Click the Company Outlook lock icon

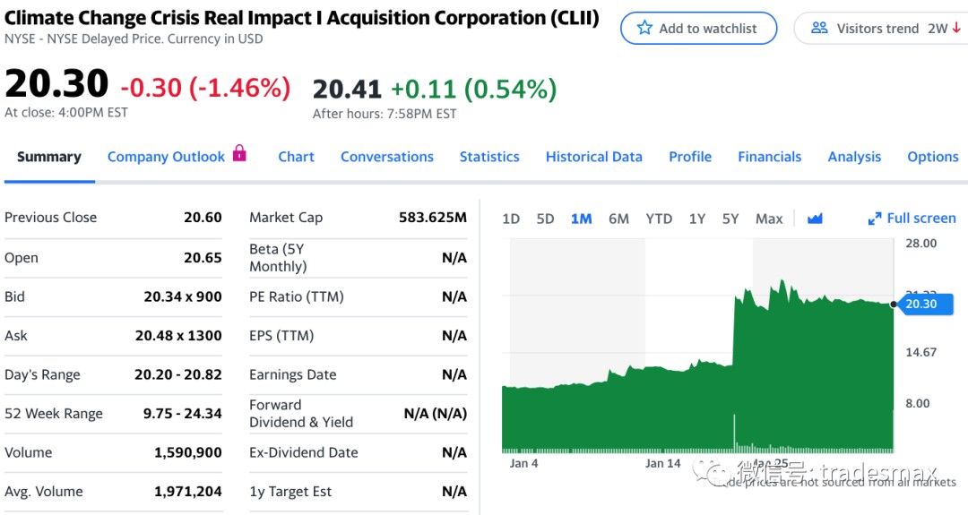pyautogui.click(x=239, y=153)
